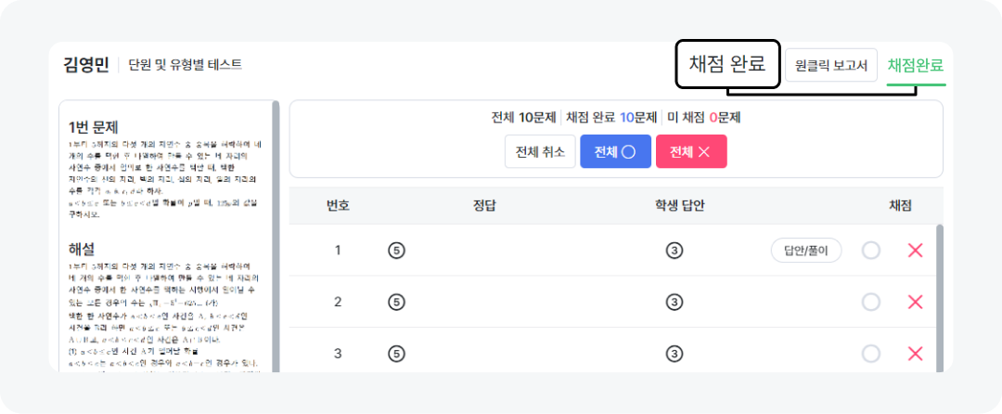1002x414 pixels.
Task: Mark question 2 incorrect with red X
Action: (915, 302)
